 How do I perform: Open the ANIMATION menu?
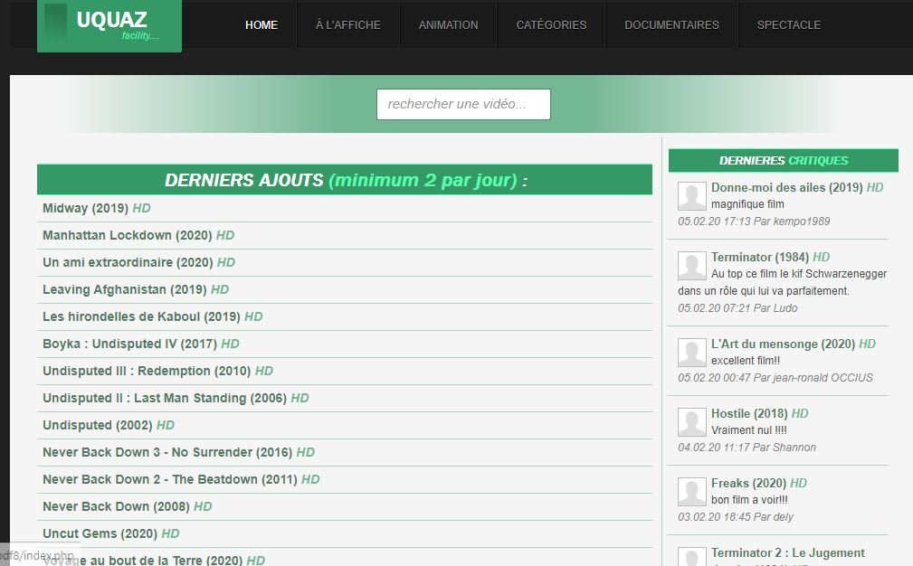coord(448,25)
